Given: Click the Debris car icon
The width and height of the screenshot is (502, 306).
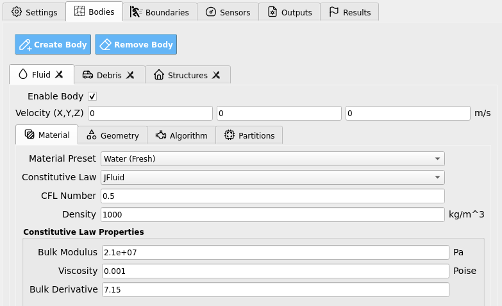Looking at the screenshot, I should pyautogui.click(x=88, y=75).
